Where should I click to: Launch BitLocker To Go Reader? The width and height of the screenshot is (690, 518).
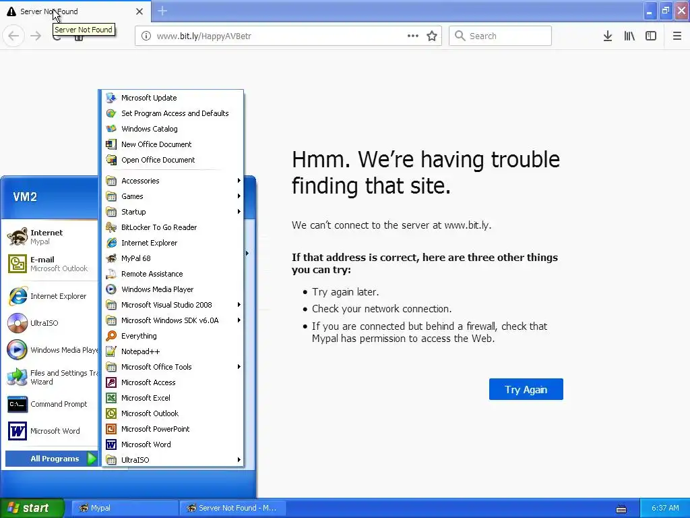click(172, 227)
